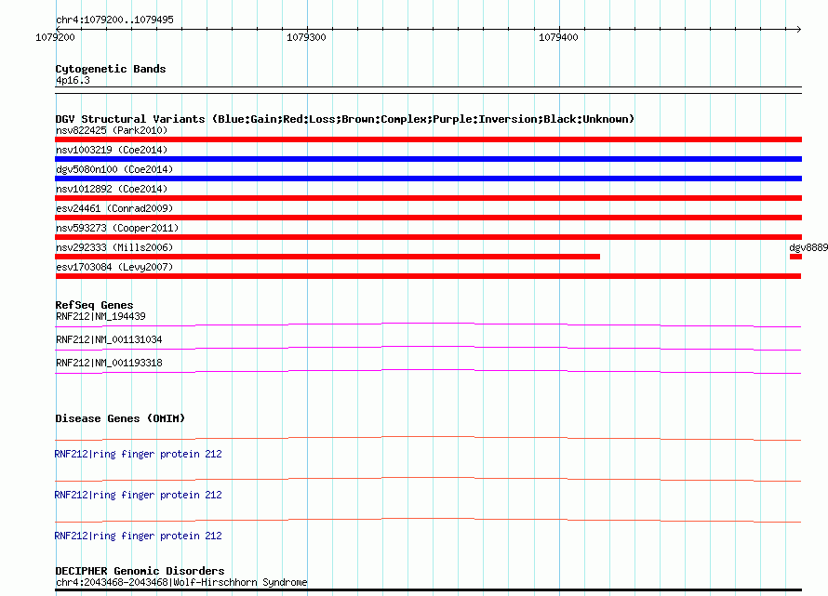Image resolution: width=828 pixels, height=596 pixels.
Task: Select the RefSeq Genes track heading
Action: pyautogui.click(x=94, y=305)
